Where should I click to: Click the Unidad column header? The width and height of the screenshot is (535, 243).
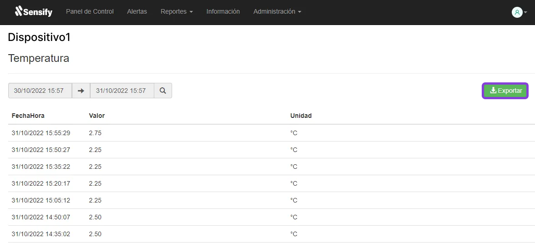click(301, 116)
